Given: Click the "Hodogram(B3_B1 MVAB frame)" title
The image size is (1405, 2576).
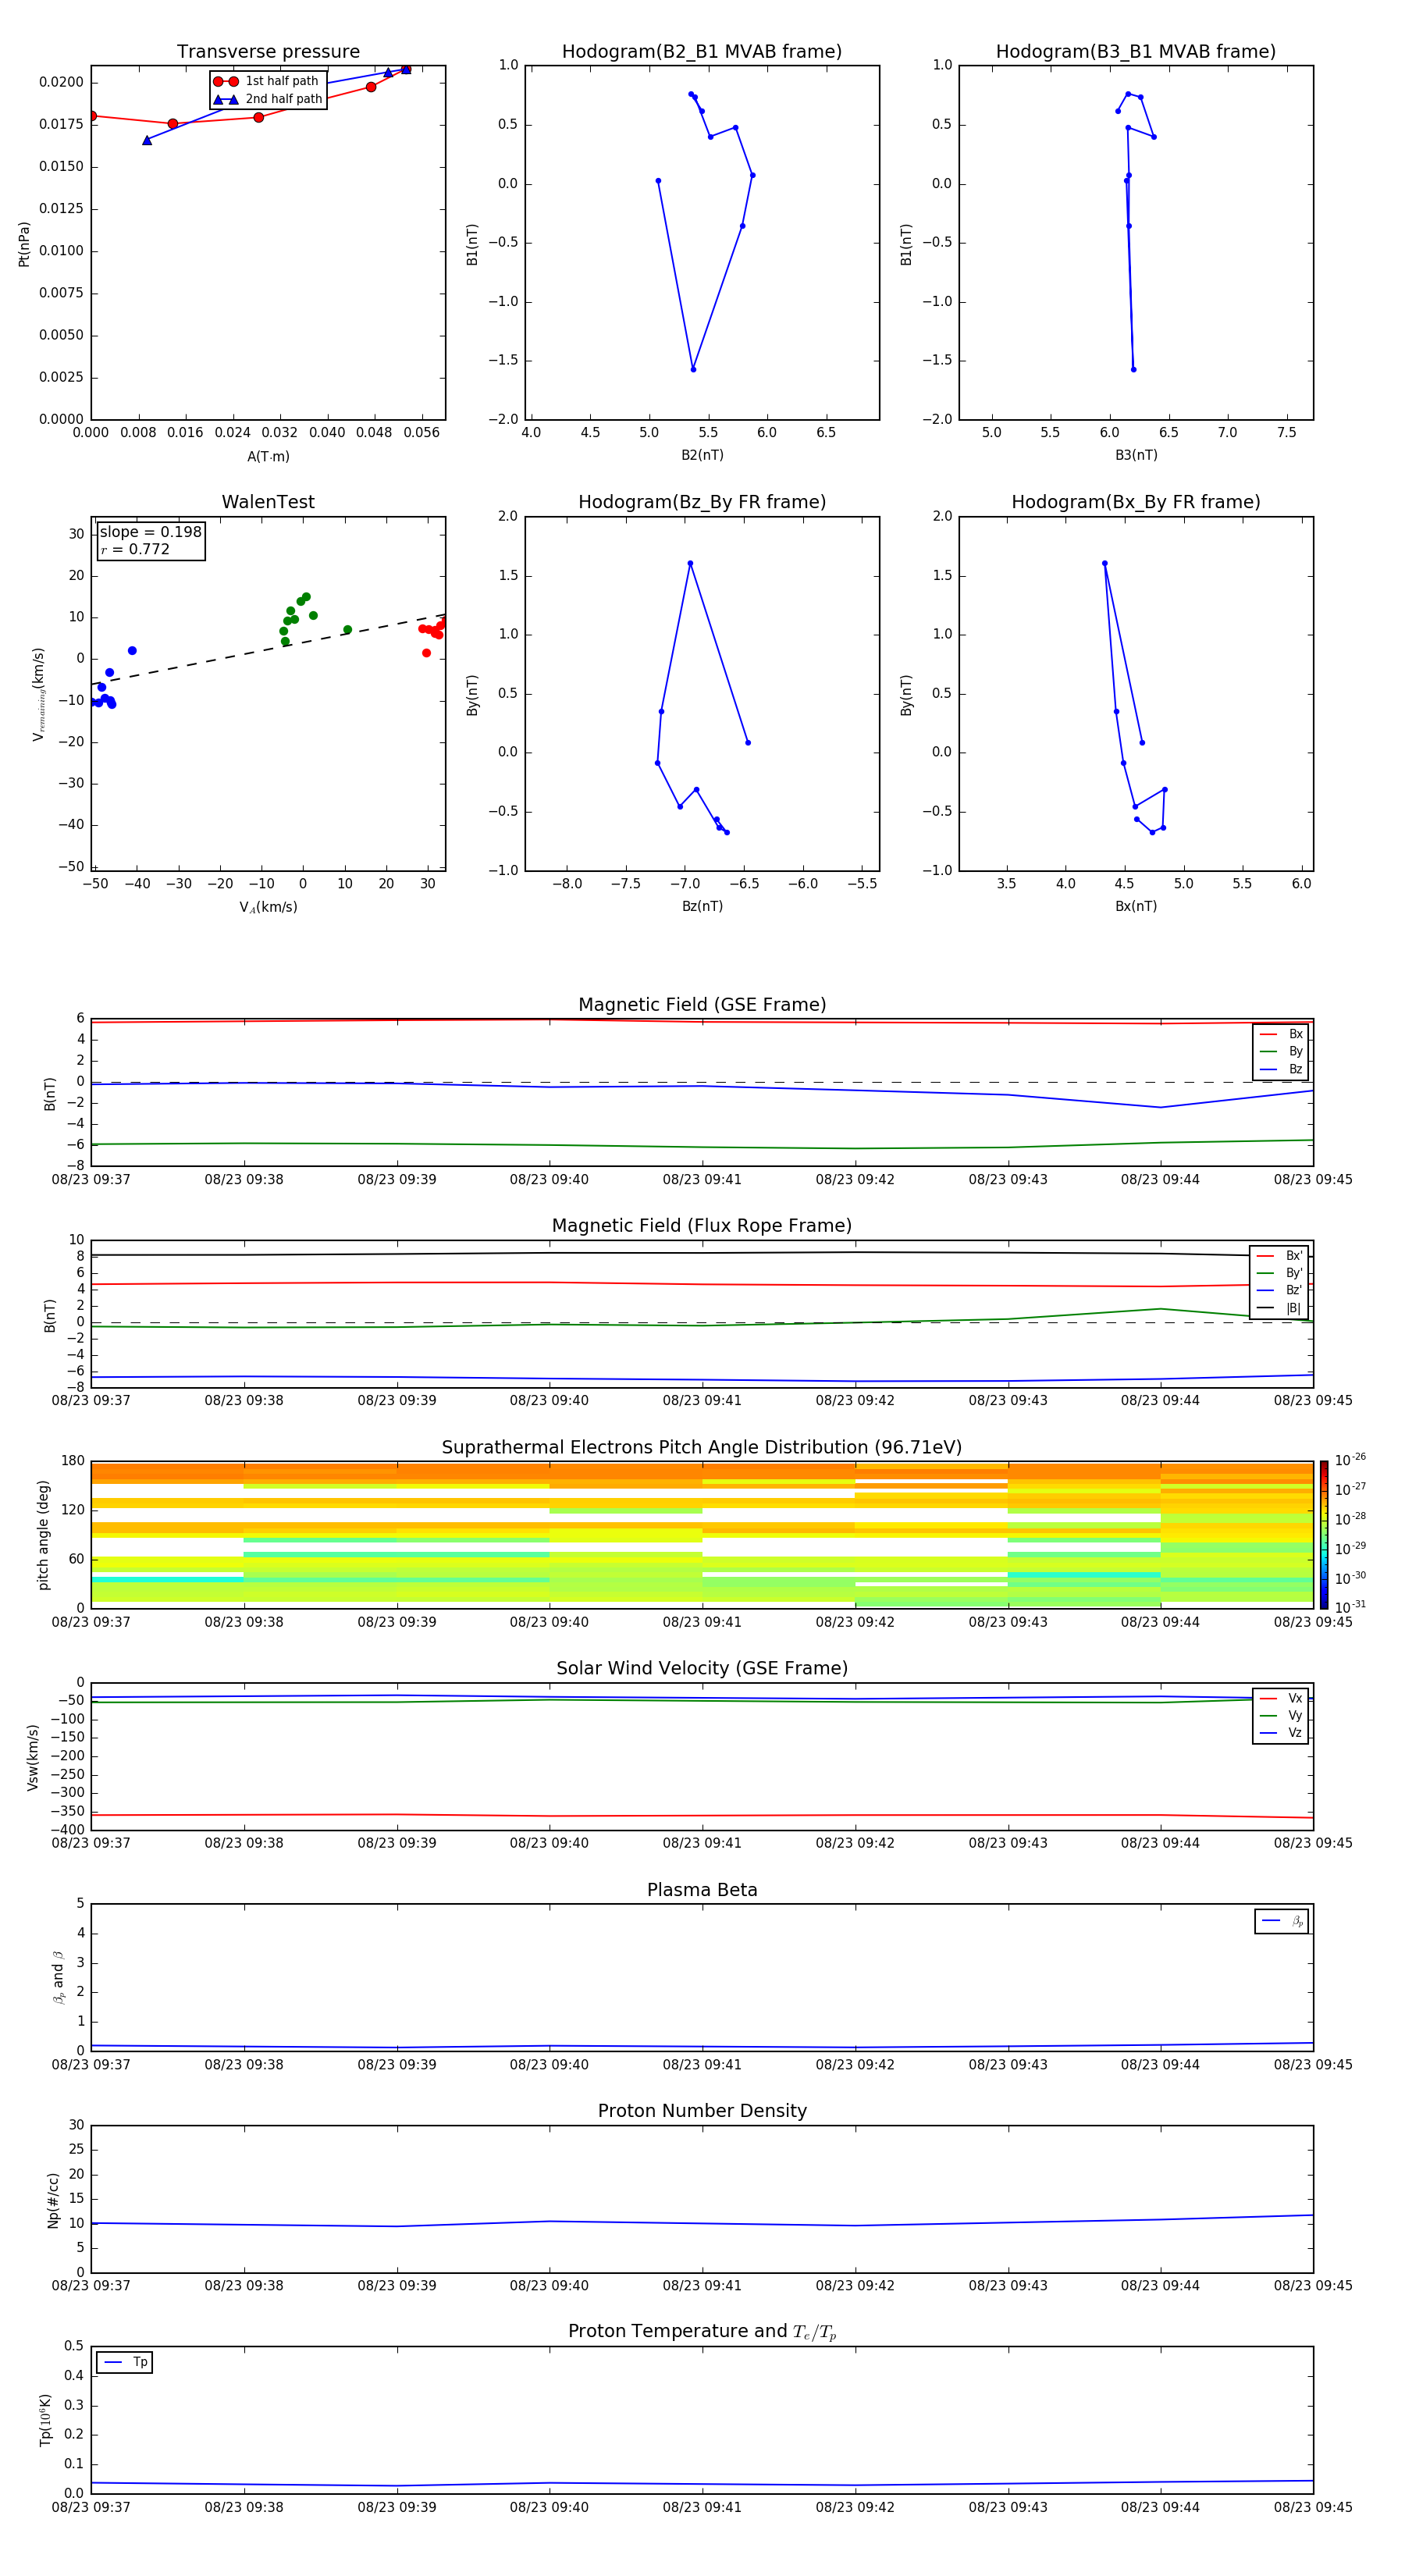Looking at the screenshot, I should [x=1135, y=52].
